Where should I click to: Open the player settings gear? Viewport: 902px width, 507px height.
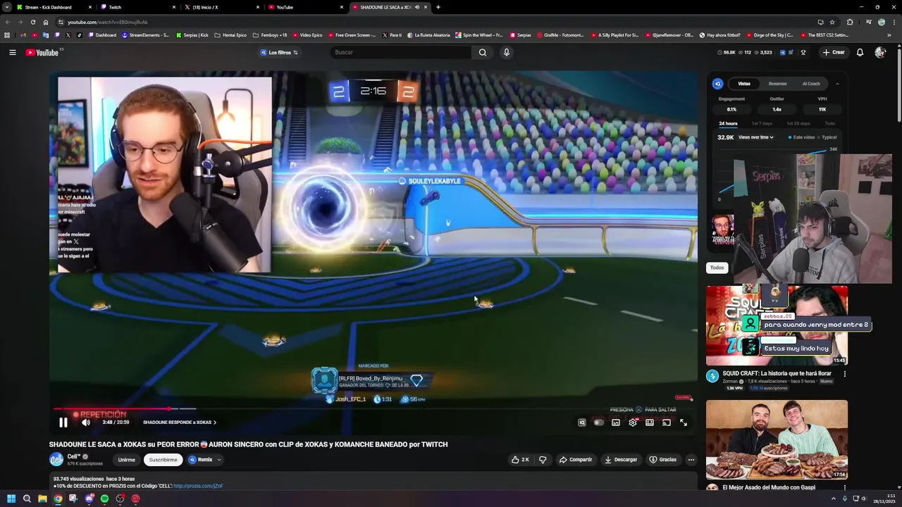coord(633,423)
